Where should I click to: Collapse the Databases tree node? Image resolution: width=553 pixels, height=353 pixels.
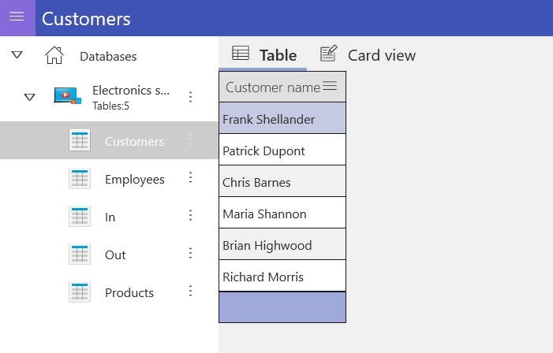pos(17,55)
